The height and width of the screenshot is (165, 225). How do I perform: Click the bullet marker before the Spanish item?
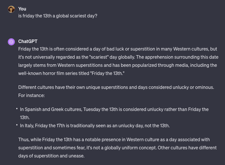tap(17, 109)
